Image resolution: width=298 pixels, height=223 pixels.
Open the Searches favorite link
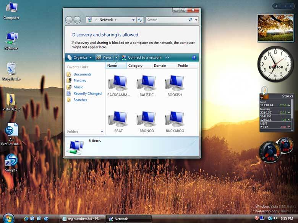[77, 100]
